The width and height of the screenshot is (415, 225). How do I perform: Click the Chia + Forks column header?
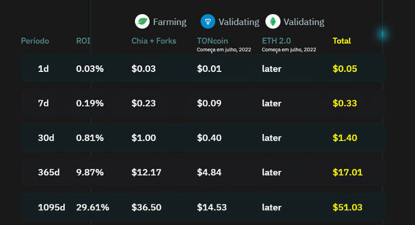154,41
